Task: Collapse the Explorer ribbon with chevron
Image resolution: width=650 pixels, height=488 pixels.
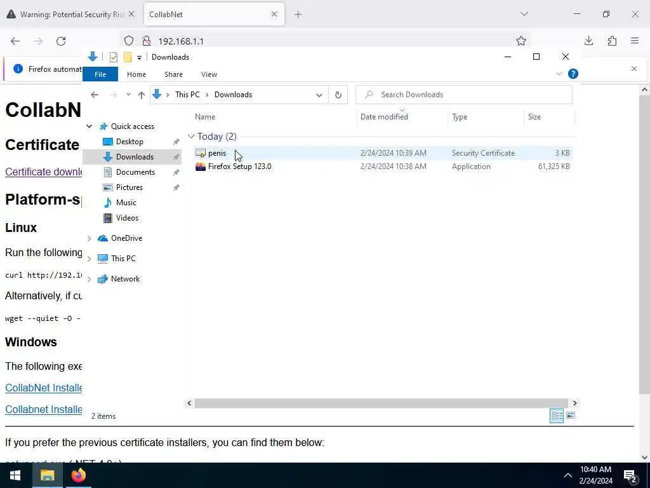Action: (x=559, y=74)
